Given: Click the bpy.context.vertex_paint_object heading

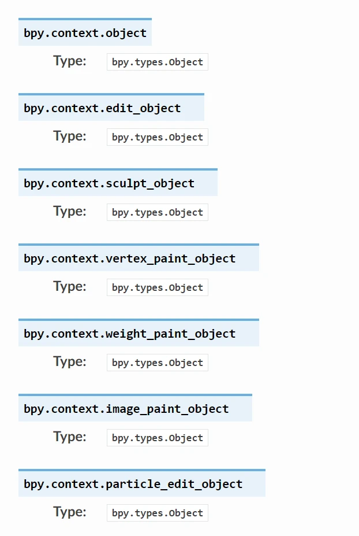Looking at the screenshot, I should click(x=129, y=258).
